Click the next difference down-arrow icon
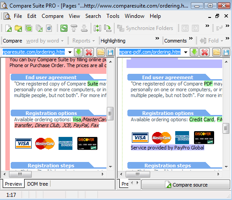Image resolution: width=232 pixels, height=200 pixels. 84,28
